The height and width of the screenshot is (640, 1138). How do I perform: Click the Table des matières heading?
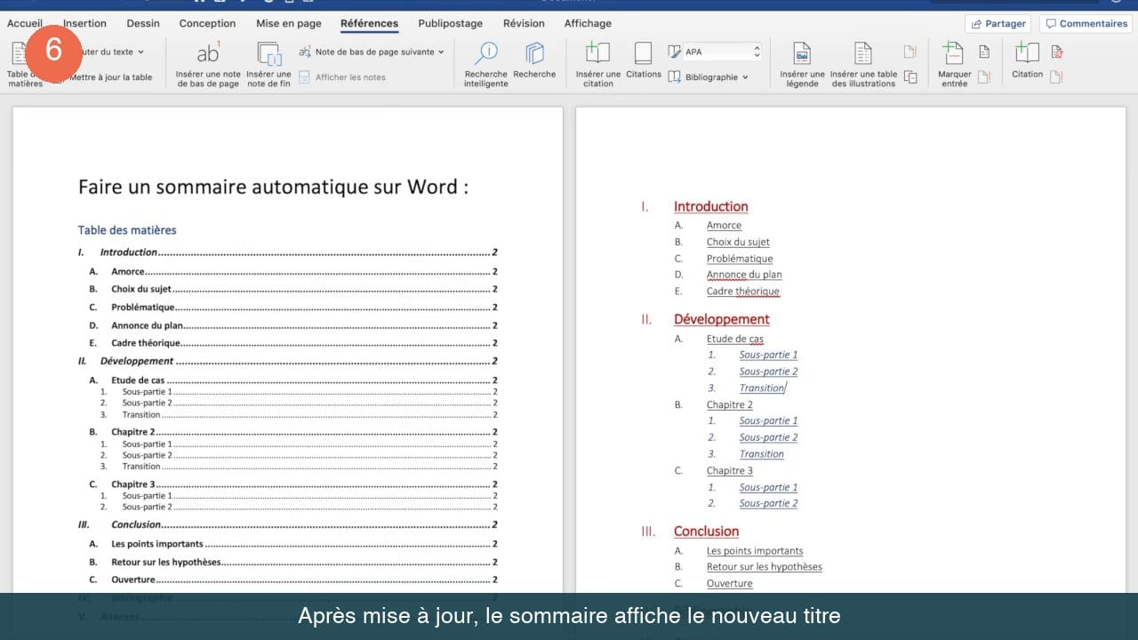[127, 230]
